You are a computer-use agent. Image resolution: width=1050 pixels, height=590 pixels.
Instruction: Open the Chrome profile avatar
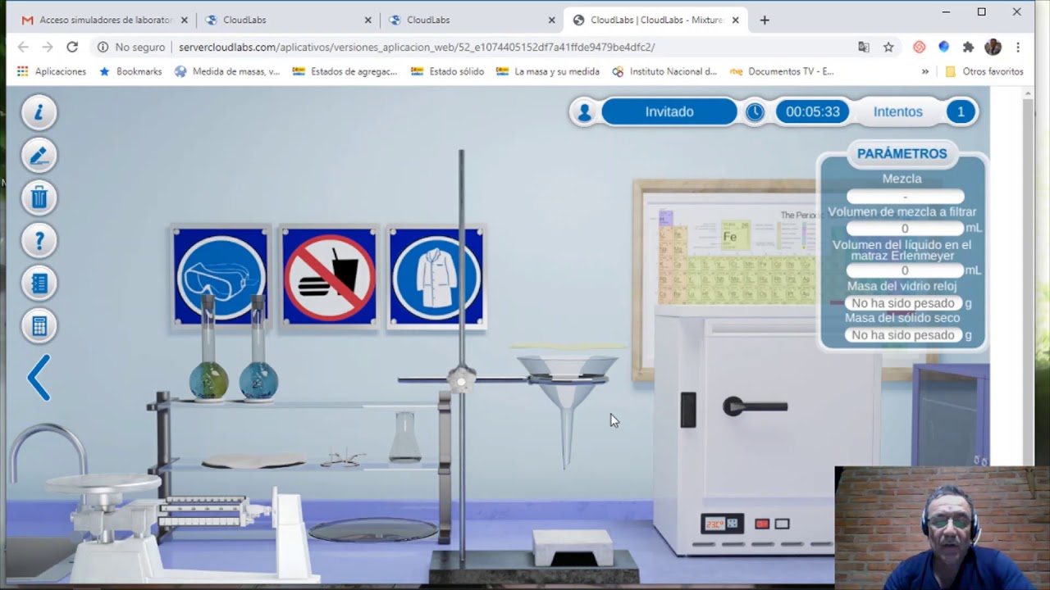(x=993, y=47)
